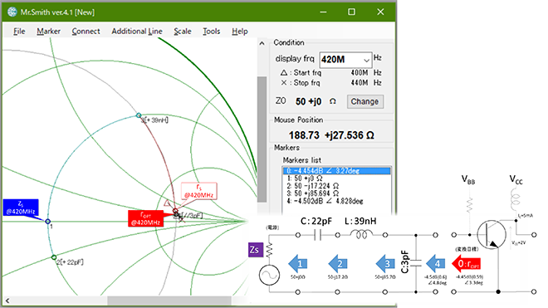Image resolution: width=548 pixels, height=308 pixels.
Task: Click the blue arrow labeled 4 in circuit
Action: click(x=435, y=264)
